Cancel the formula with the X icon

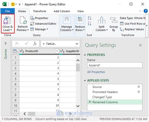(17, 44)
